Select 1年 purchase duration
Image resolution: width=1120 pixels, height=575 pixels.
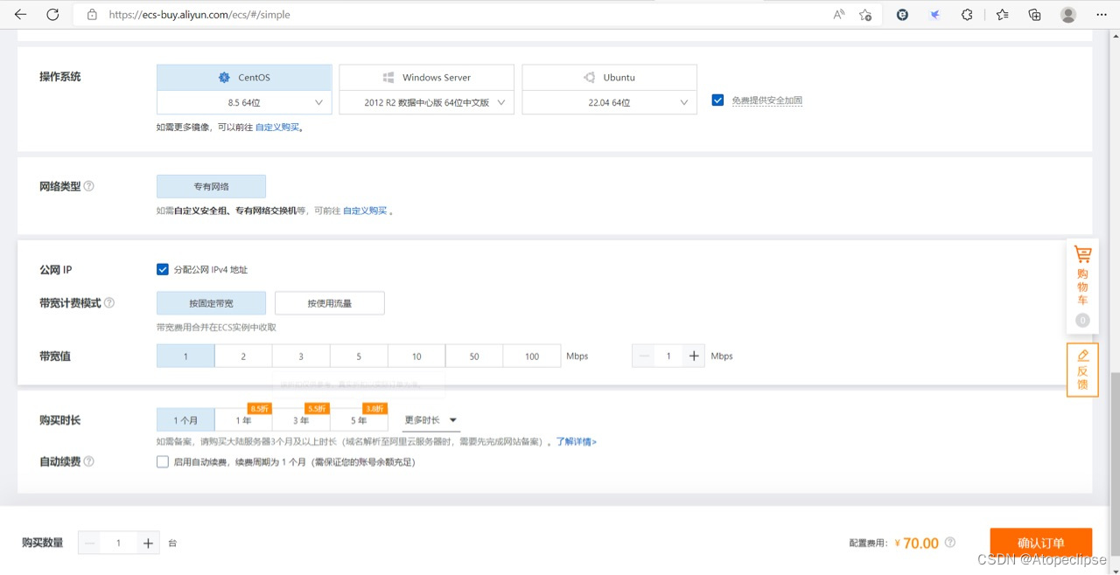243,420
